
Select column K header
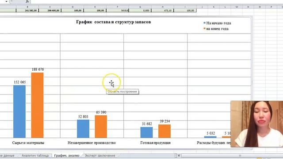214,7
